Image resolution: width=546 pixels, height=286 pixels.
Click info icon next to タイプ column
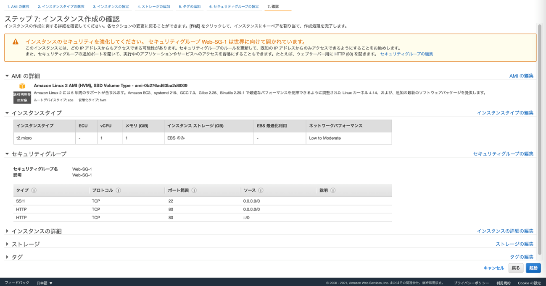pos(34,190)
